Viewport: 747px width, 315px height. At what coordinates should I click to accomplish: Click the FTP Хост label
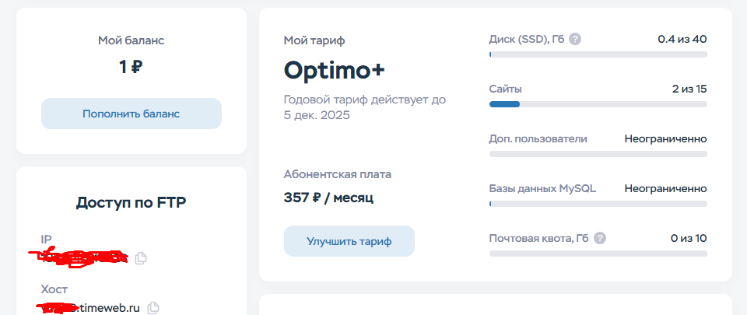tap(54, 289)
